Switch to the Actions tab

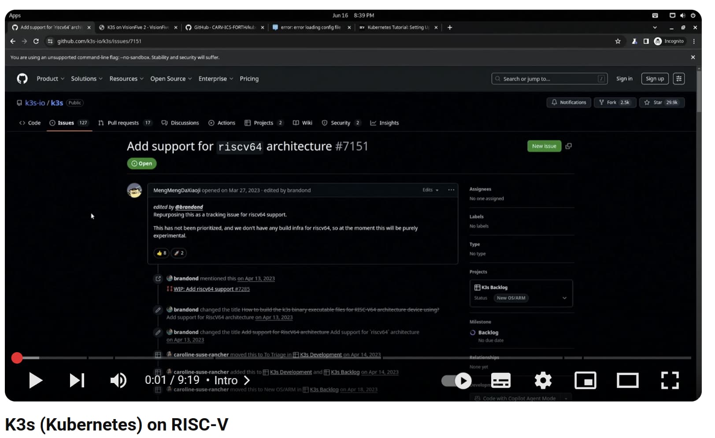(x=222, y=123)
